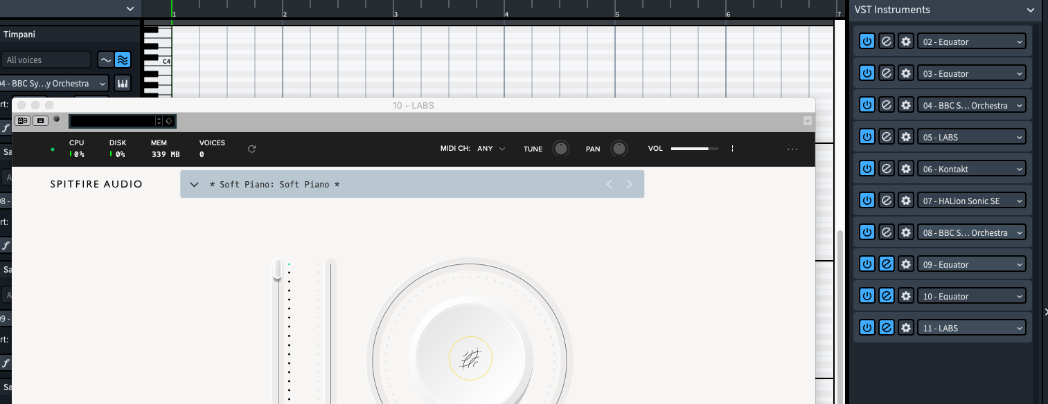
Task: Open editor for 10 - Equator instrument
Action: click(886, 296)
